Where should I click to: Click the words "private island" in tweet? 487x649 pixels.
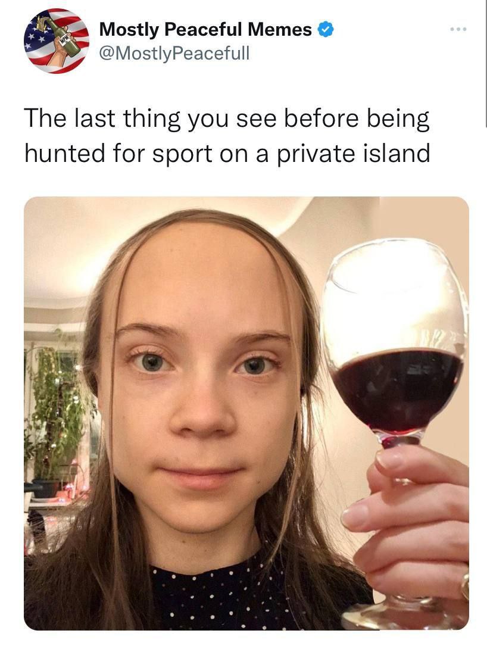tap(354, 154)
